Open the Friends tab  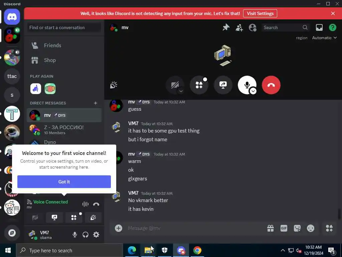click(x=64, y=46)
